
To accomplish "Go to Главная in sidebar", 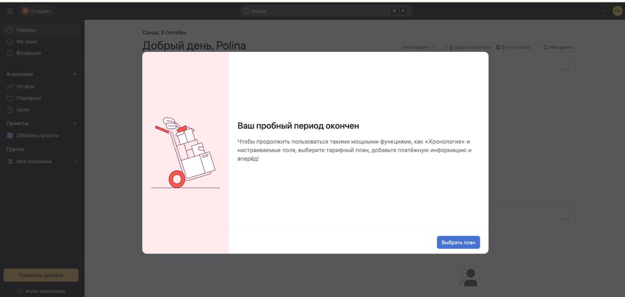I will (26, 30).
